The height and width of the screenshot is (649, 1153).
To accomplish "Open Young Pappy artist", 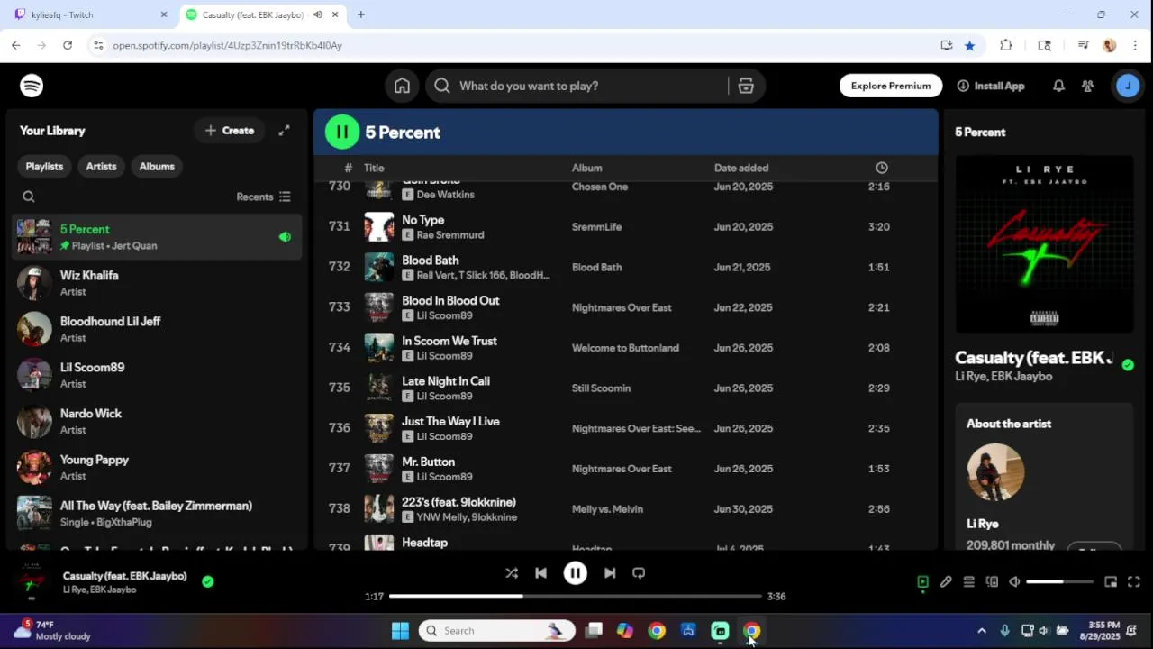I will coord(157,467).
